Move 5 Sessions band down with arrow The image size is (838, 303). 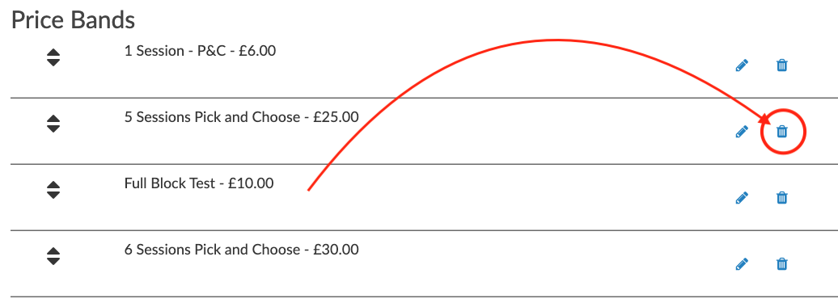(x=53, y=128)
